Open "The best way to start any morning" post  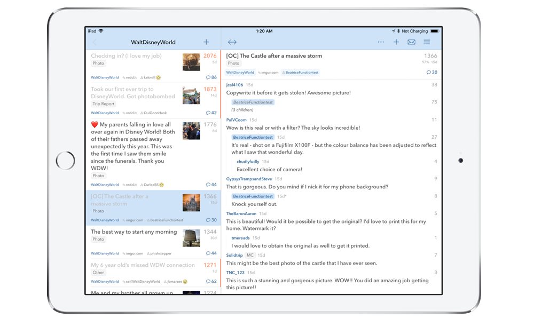coord(133,232)
